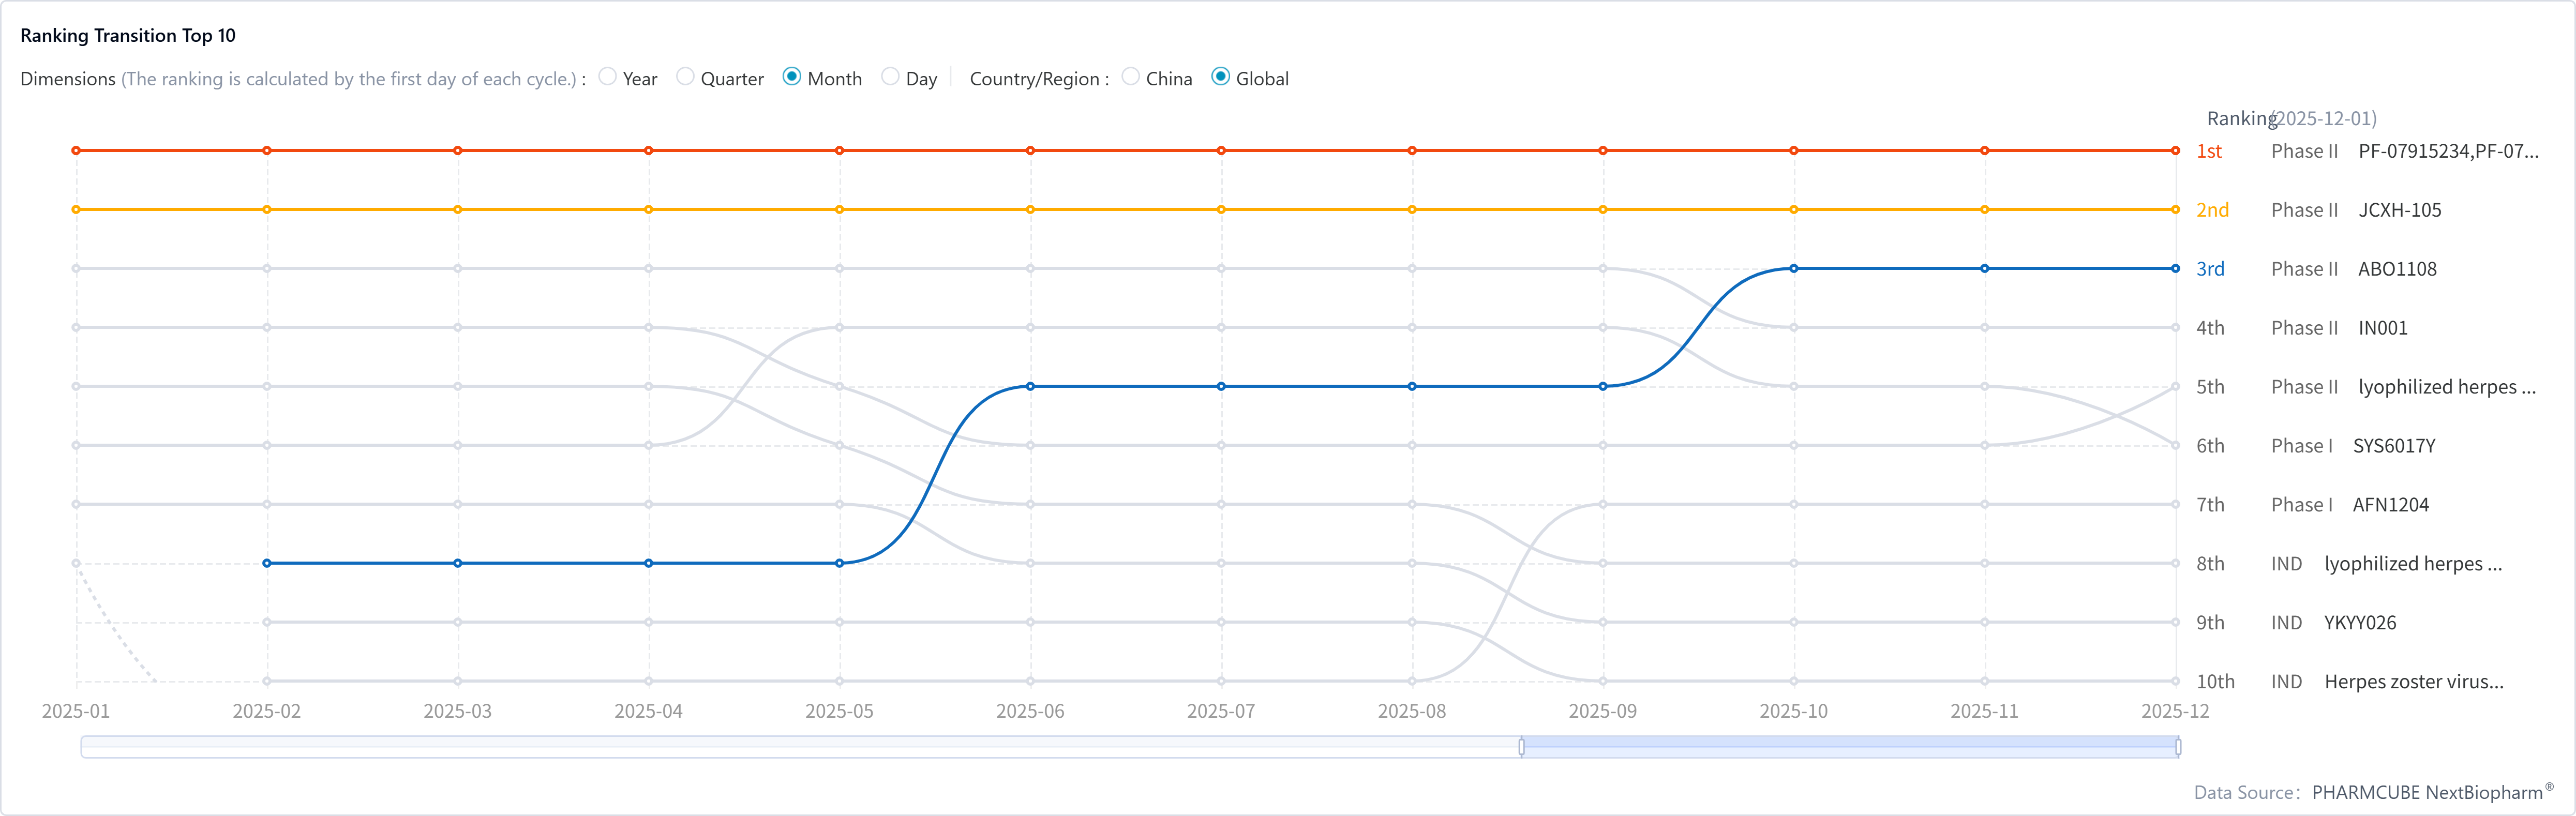
Task: Click the left handle of range slider
Action: (x=1521, y=747)
